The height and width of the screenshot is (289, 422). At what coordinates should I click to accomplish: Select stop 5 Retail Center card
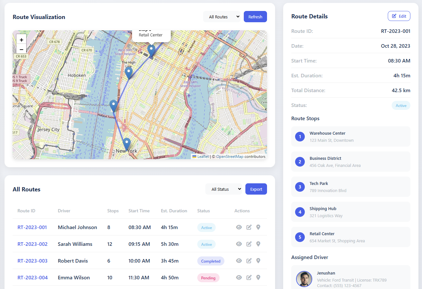click(351, 237)
